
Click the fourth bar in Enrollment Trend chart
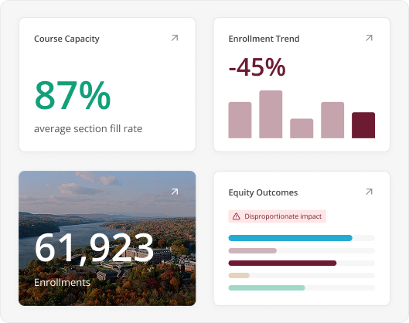[x=332, y=120]
